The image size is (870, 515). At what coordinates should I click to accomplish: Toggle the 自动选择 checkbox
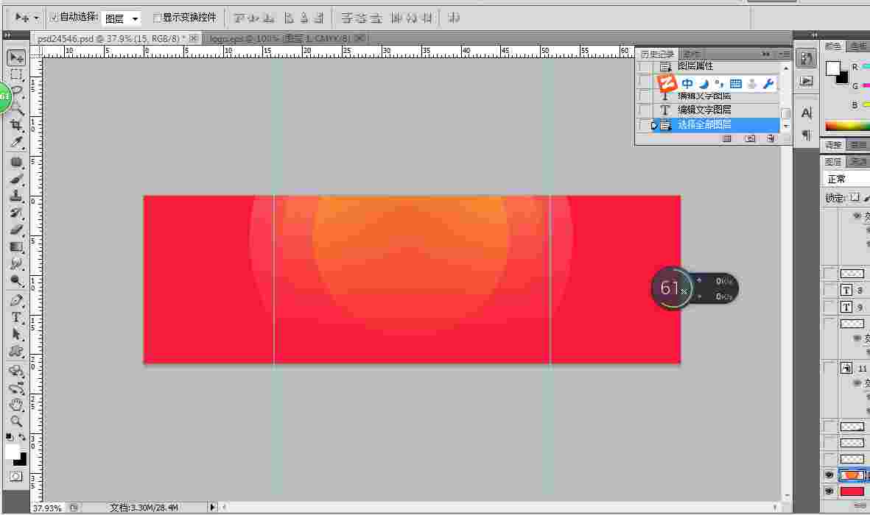point(55,17)
